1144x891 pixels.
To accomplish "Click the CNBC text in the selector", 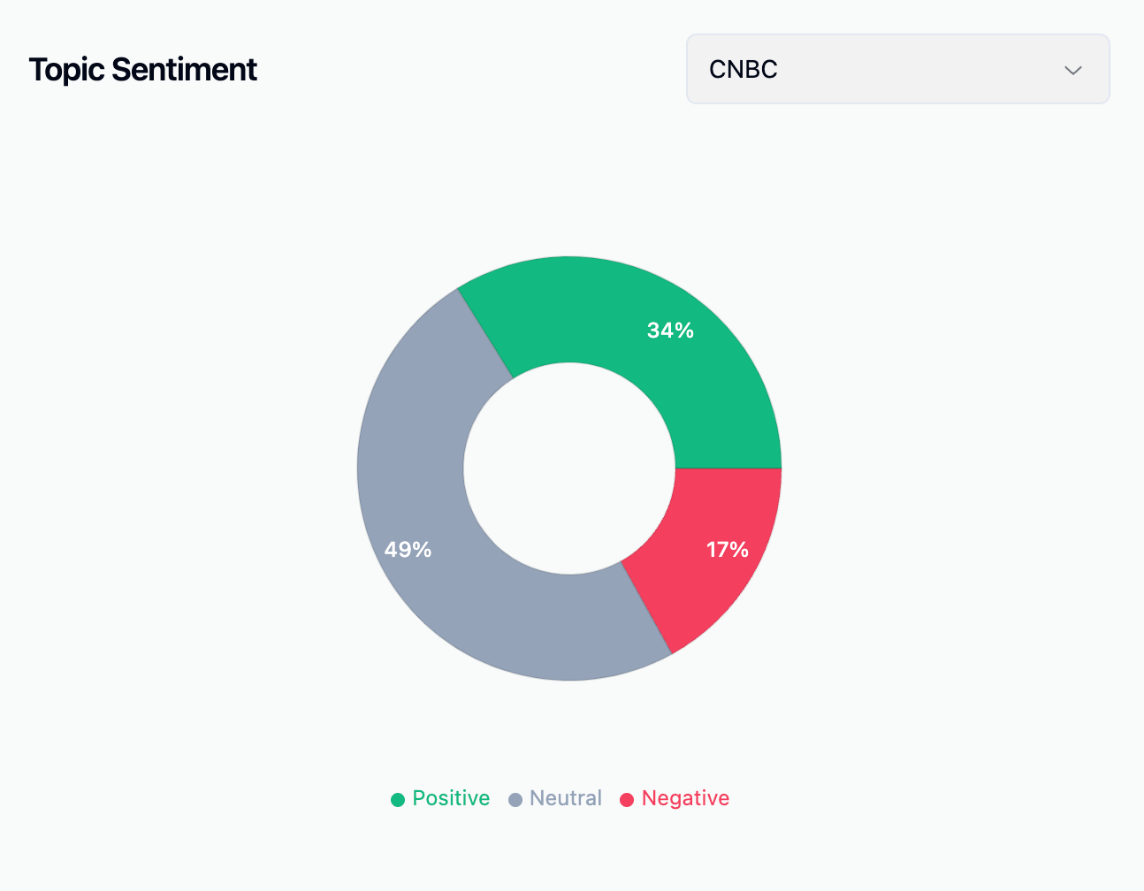I will (x=744, y=69).
